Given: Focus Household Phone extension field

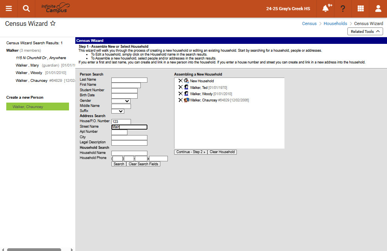Looking at the screenshot, I should click(158, 159).
